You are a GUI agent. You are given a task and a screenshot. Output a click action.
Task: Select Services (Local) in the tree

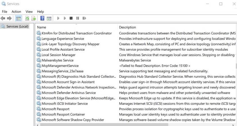pyautogui.click(x=17, y=26)
